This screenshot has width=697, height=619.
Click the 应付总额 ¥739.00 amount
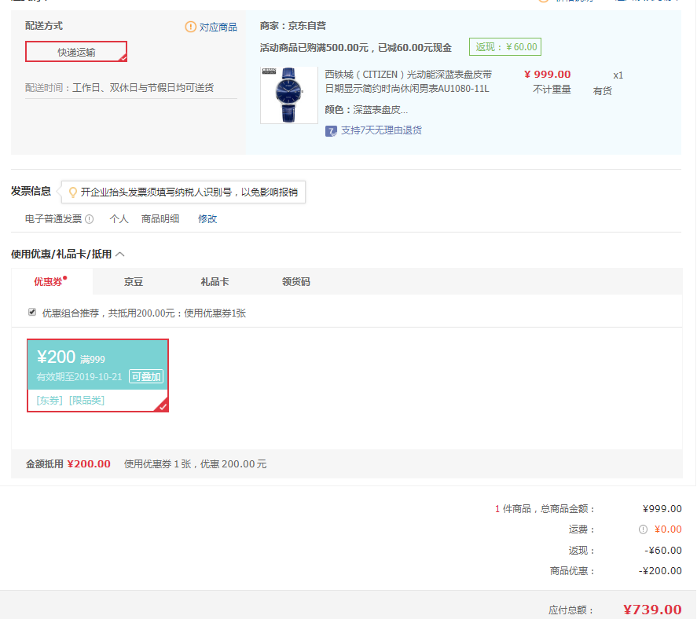point(652,610)
